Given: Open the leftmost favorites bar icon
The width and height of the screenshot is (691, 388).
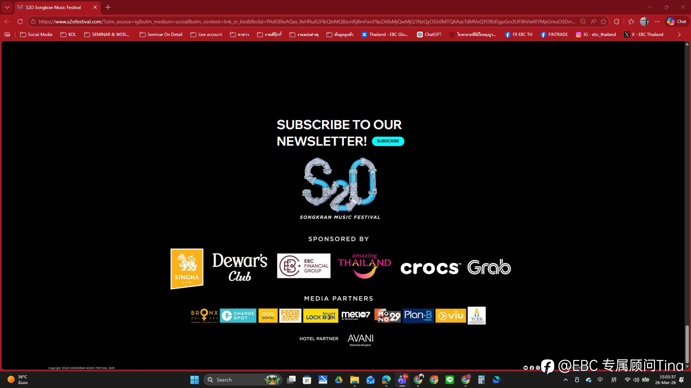Looking at the screenshot, I should pyautogui.click(x=7, y=35).
